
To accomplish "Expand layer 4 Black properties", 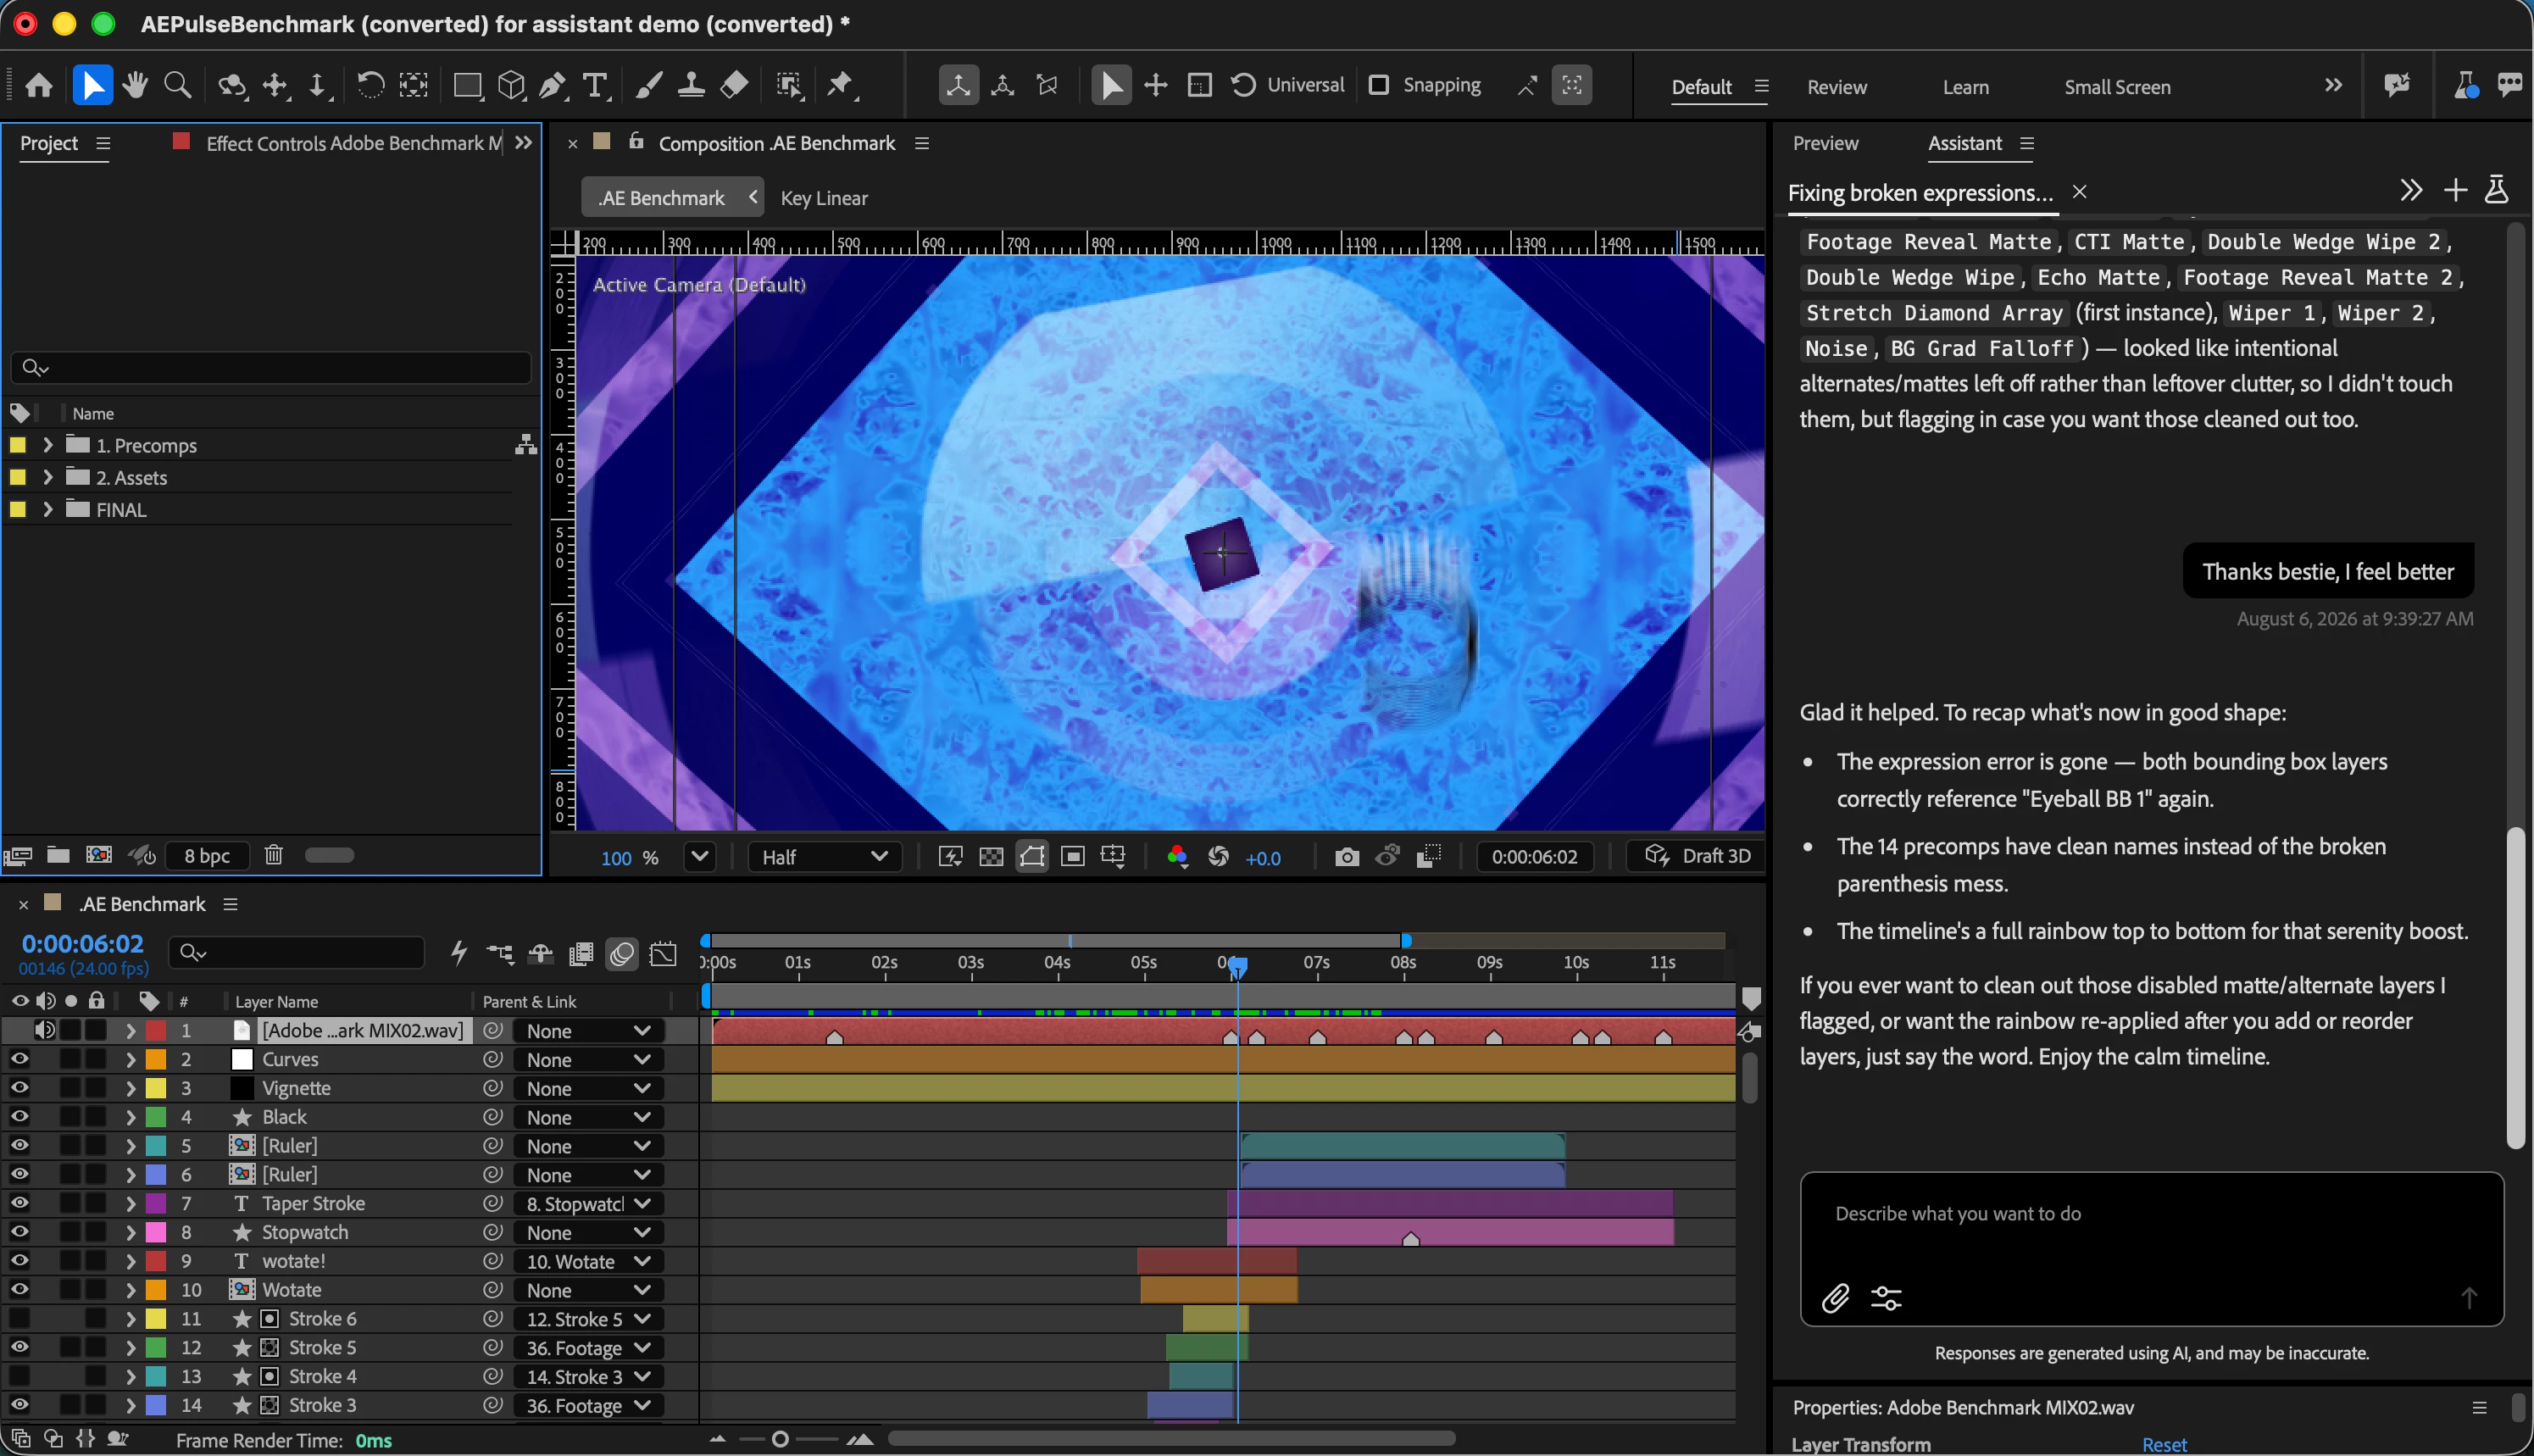I will [130, 1117].
